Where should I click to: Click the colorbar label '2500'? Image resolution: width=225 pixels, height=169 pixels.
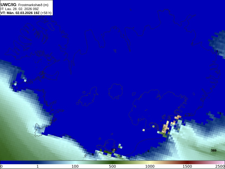tap(220, 166)
